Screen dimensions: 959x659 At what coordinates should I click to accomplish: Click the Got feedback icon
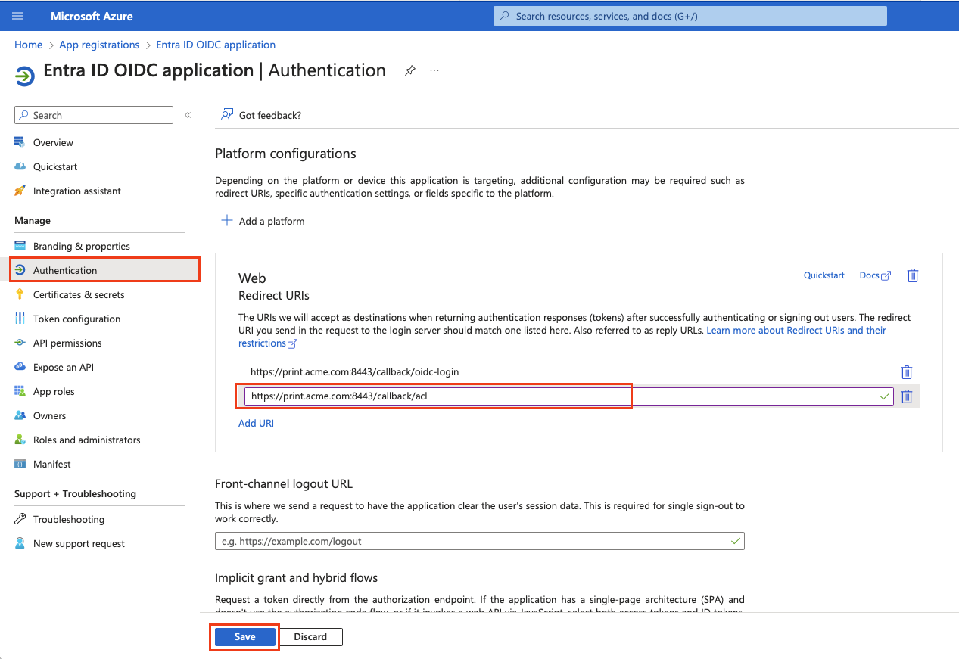point(226,115)
